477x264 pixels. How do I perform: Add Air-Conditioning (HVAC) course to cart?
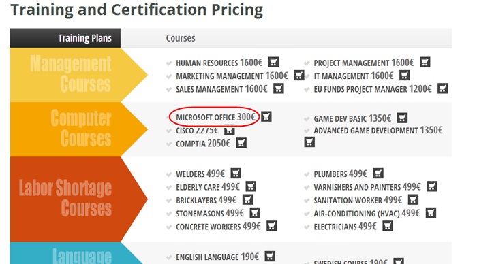[431, 213]
